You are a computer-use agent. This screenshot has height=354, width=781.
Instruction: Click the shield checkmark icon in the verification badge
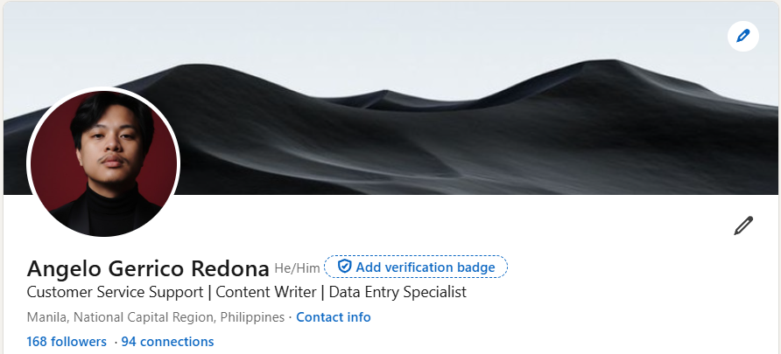point(344,267)
